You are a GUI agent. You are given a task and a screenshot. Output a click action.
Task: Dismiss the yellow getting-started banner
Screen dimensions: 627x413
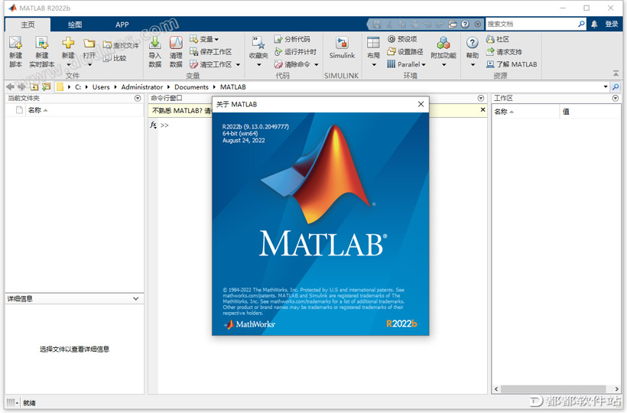[482, 109]
